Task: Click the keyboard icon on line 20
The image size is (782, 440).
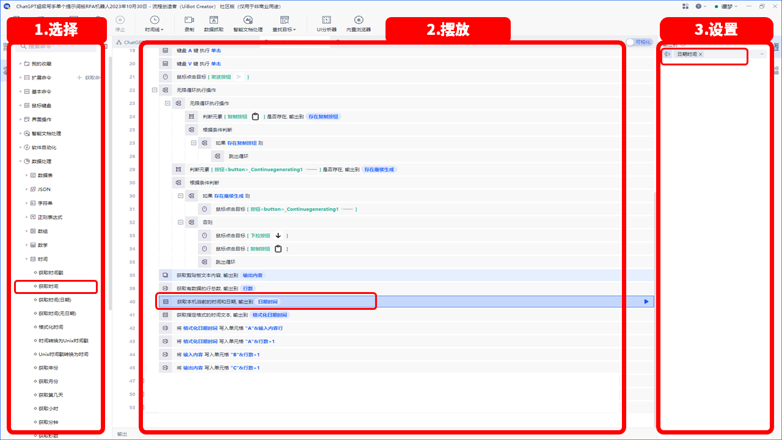Action: point(166,64)
